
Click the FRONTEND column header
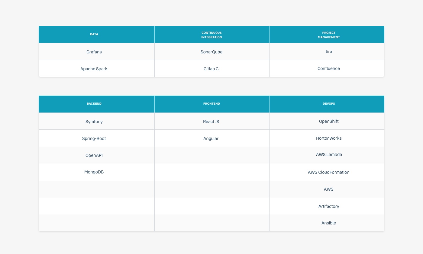212,104
